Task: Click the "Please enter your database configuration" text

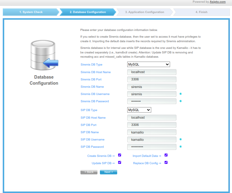Action: 119,30
